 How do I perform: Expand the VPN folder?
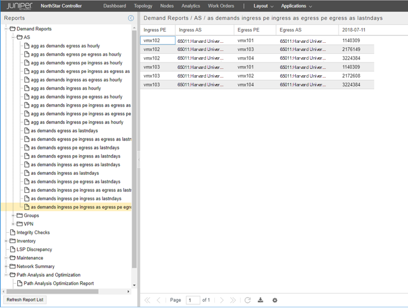tap(13, 224)
